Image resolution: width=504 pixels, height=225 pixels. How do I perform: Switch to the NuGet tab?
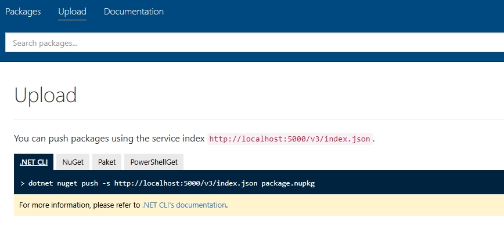coord(73,162)
